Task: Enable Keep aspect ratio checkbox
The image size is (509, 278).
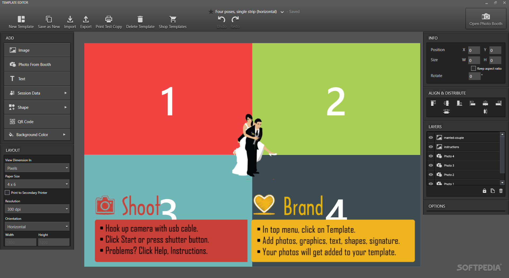Action: pos(473,68)
